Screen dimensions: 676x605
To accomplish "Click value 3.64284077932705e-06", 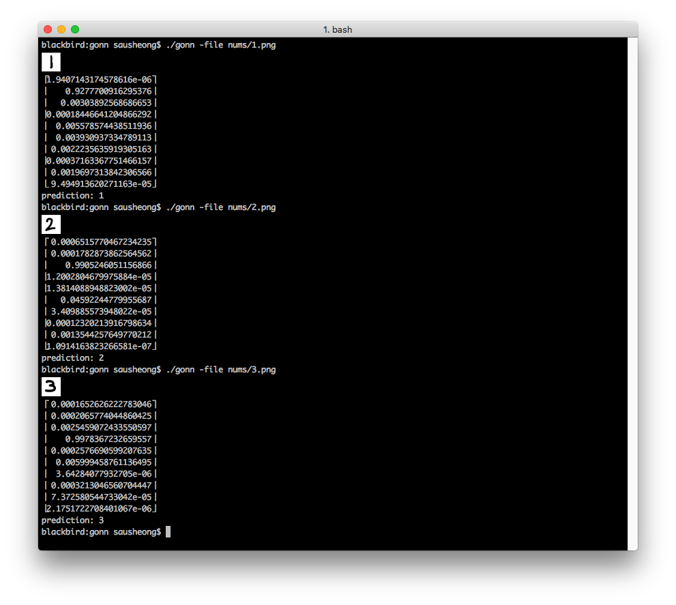I will [104, 474].
